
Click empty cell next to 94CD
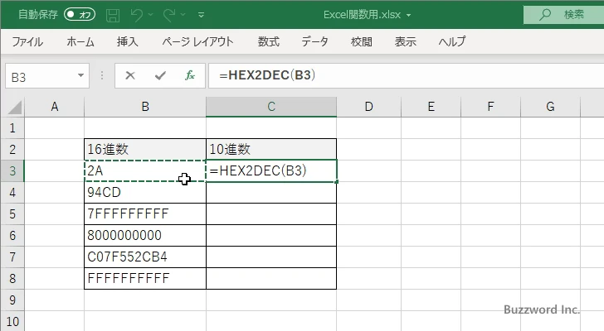(x=271, y=192)
